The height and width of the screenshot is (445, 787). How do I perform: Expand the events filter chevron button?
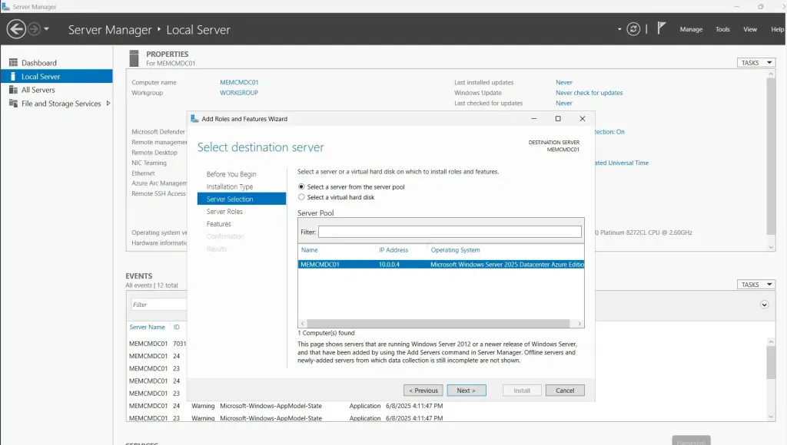click(764, 305)
